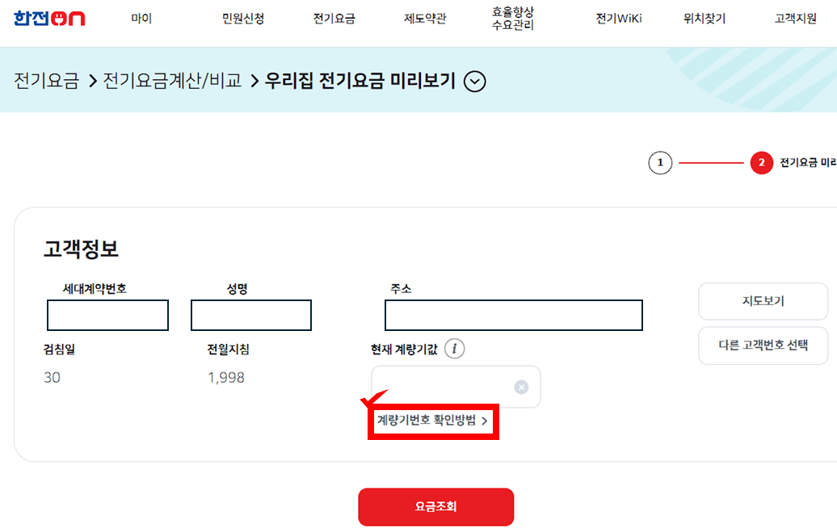Open the 마이 menu

(142, 18)
